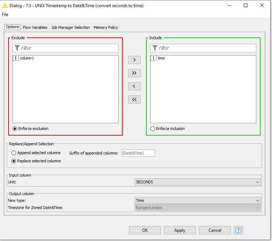The height and width of the screenshot is (241, 272).
Task: Select Enforce exclusion radio button
Action: coord(15,129)
